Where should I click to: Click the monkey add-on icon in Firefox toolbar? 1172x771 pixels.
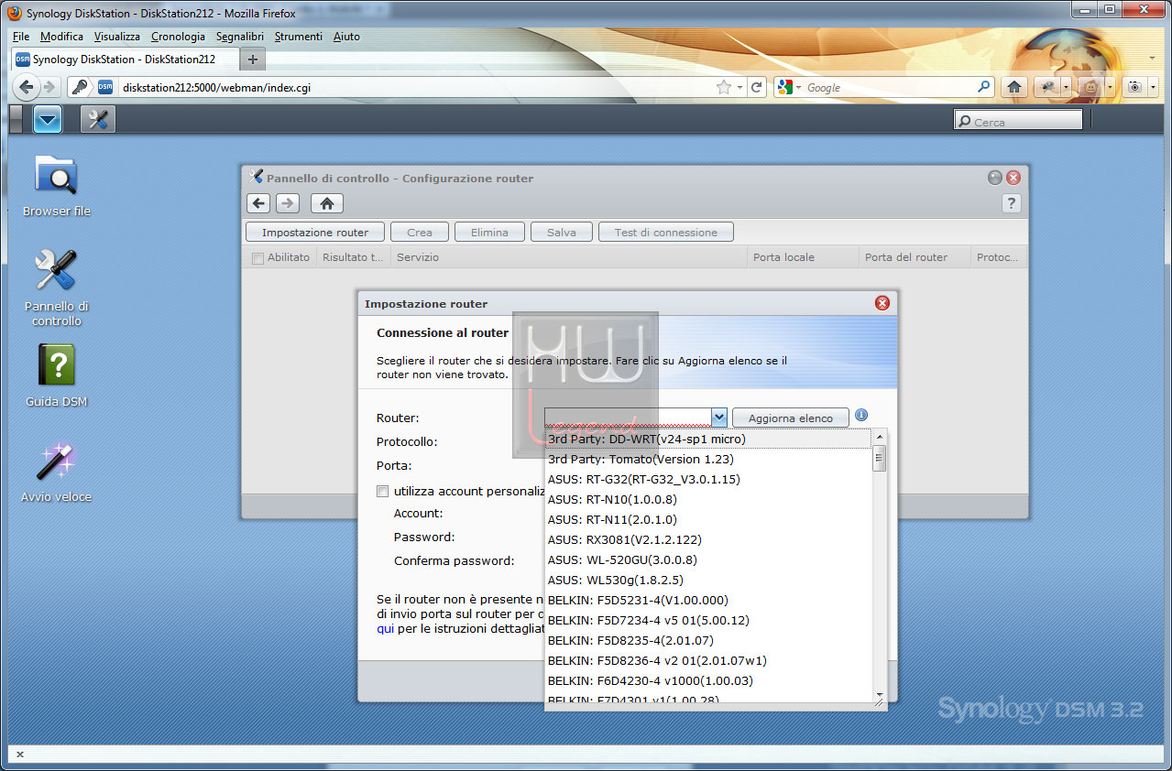click(x=1090, y=87)
